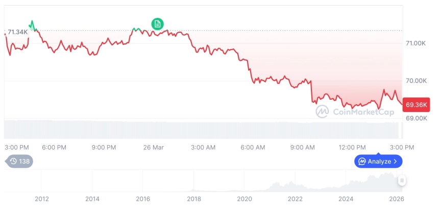Select 2022 on the history timeline

295,199
